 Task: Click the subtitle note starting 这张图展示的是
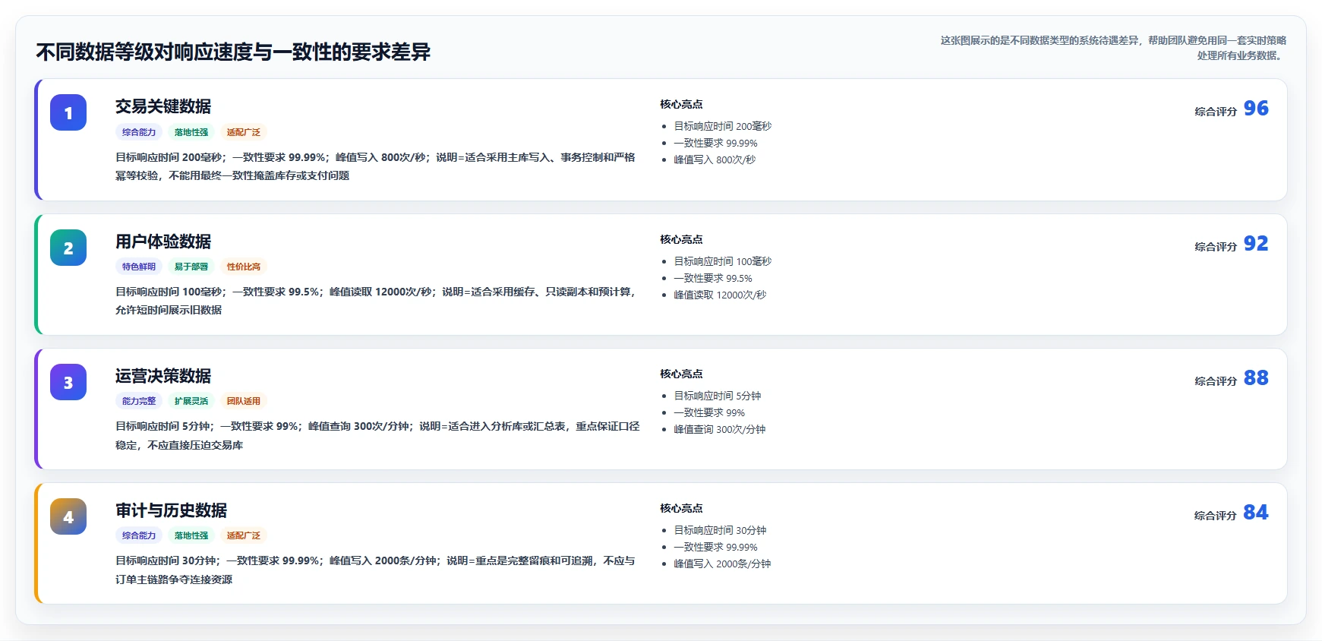coord(1113,48)
